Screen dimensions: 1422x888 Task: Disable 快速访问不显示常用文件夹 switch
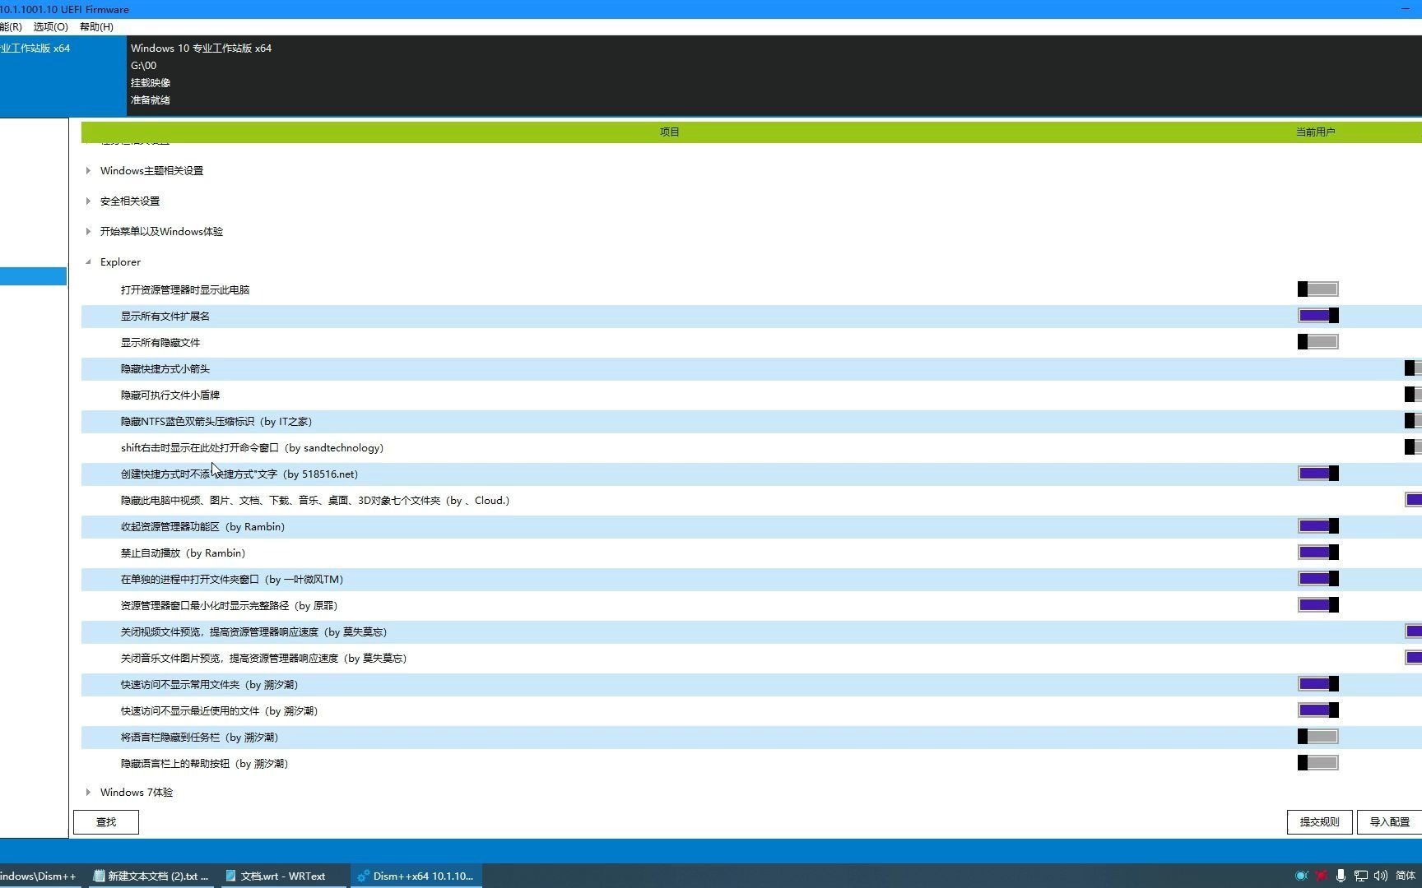[x=1318, y=684]
